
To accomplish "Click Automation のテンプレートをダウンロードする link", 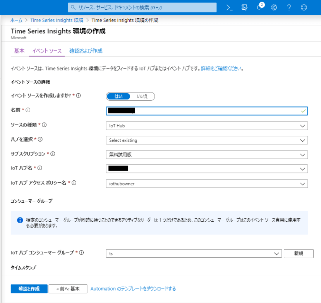I will 133,289.
